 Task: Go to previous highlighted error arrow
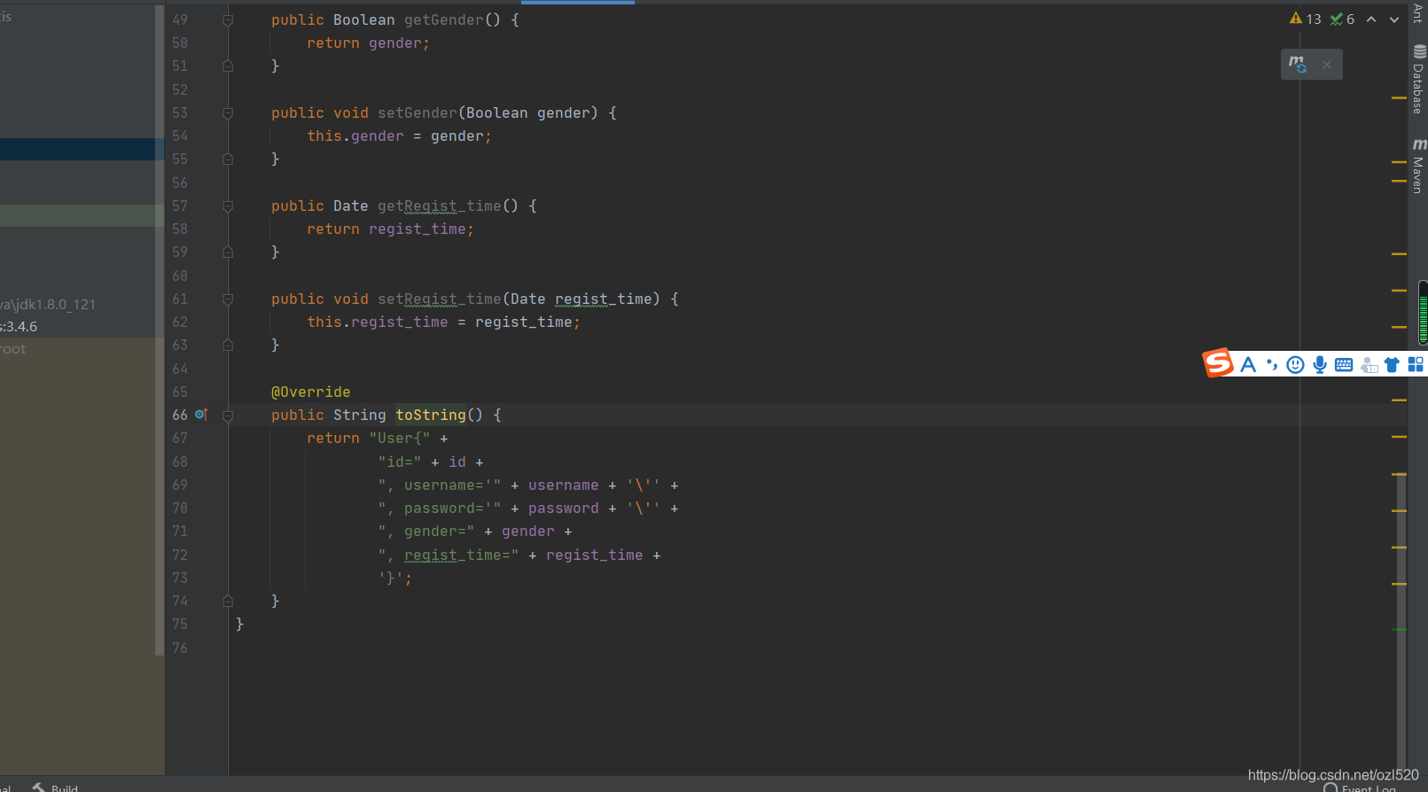click(1371, 19)
